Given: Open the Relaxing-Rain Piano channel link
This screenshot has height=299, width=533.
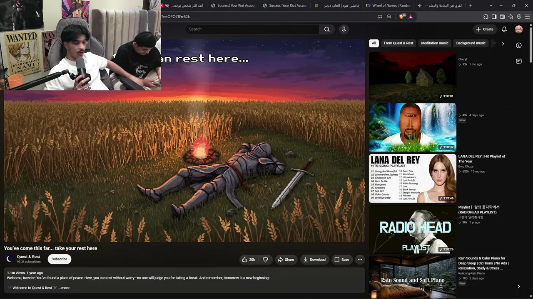Looking at the screenshot, I should [471, 273].
